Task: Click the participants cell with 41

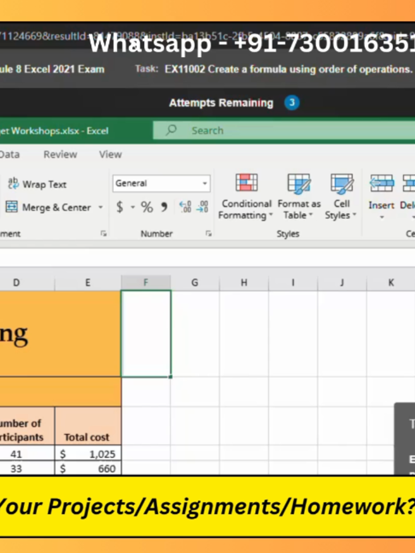Action: [27, 453]
